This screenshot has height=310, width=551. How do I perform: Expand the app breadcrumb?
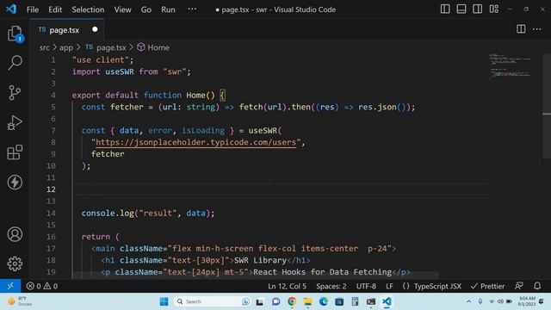coord(66,47)
